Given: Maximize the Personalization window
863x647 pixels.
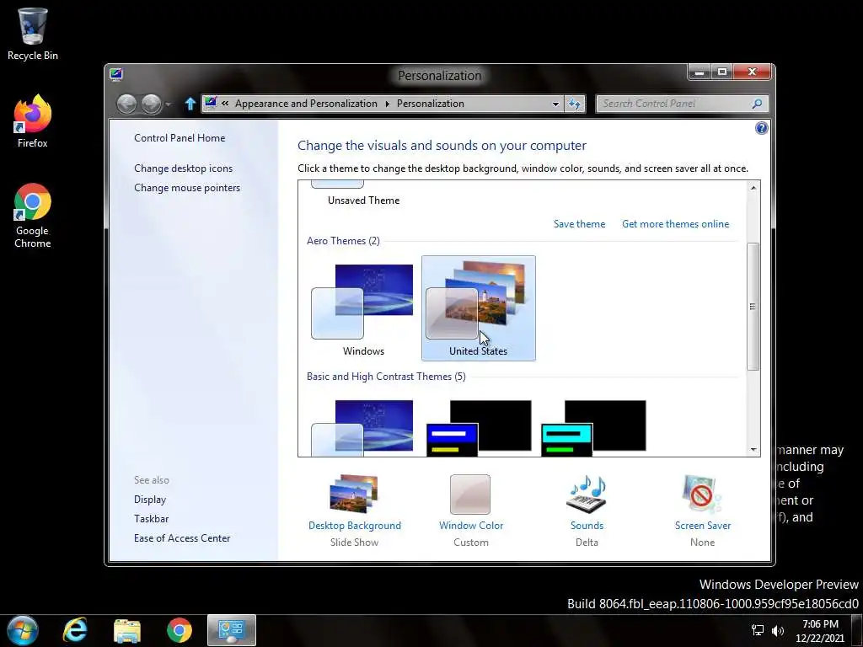Looking at the screenshot, I should pyautogui.click(x=722, y=72).
